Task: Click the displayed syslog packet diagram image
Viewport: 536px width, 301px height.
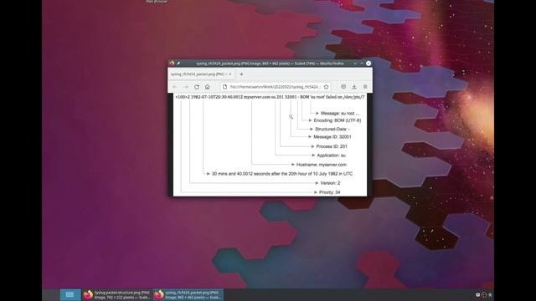Action: 270,145
